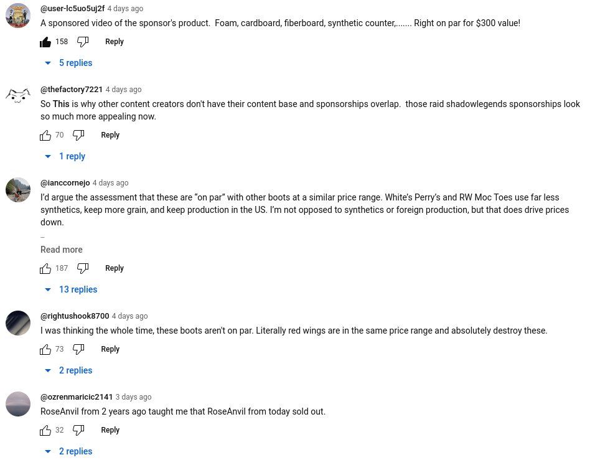The width and height of the screenshot is (590, 460).
Task: Expand 2 replies under @rightushook8700's comment
Action: pos(69,370)
